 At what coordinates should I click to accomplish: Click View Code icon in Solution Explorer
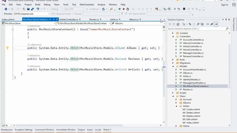click(x=208, y=24)
